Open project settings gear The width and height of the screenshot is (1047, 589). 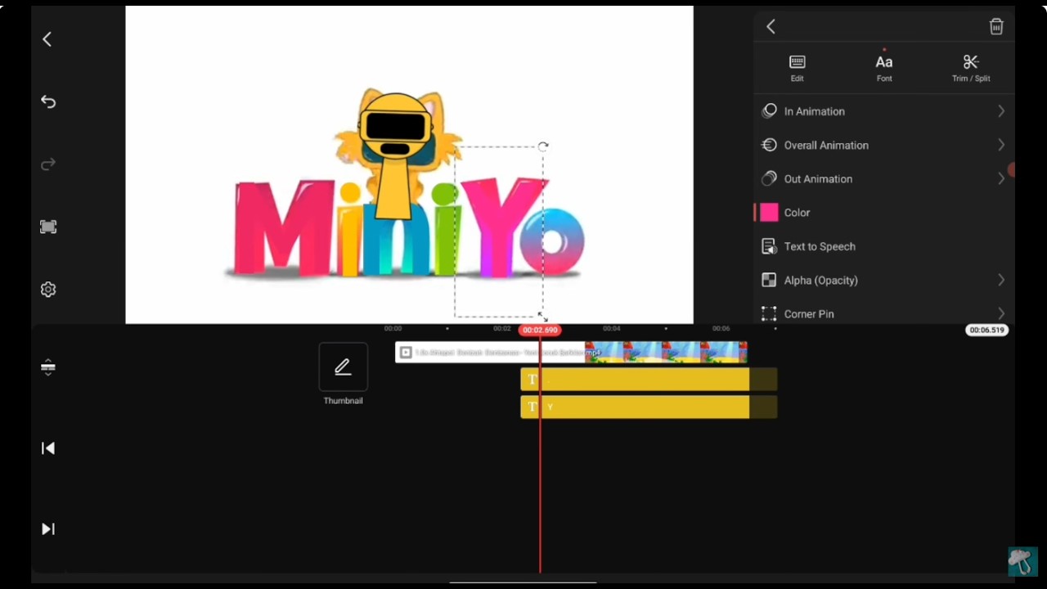(x=48, y=290)
